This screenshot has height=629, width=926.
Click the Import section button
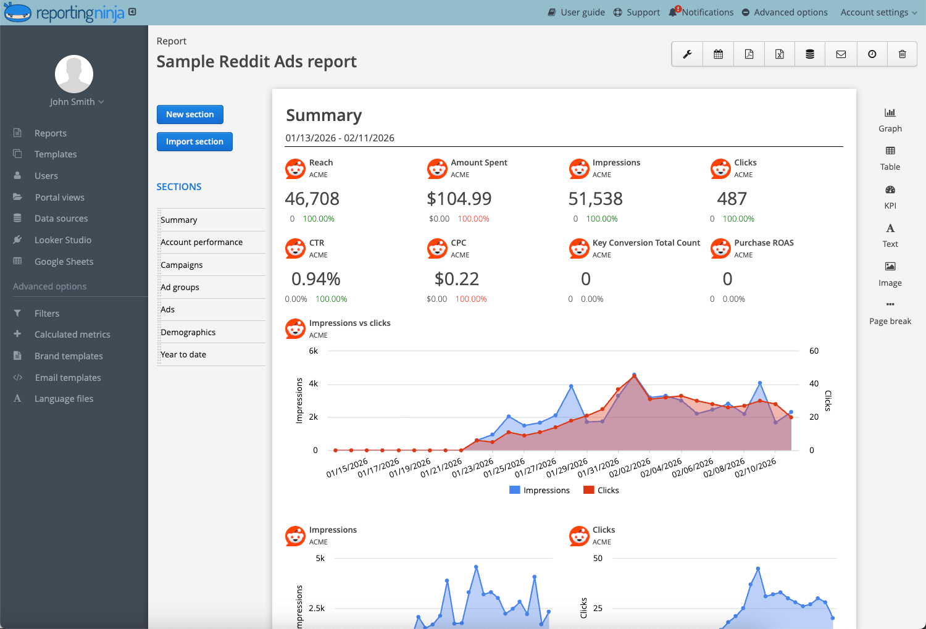[x=194, y=141]
